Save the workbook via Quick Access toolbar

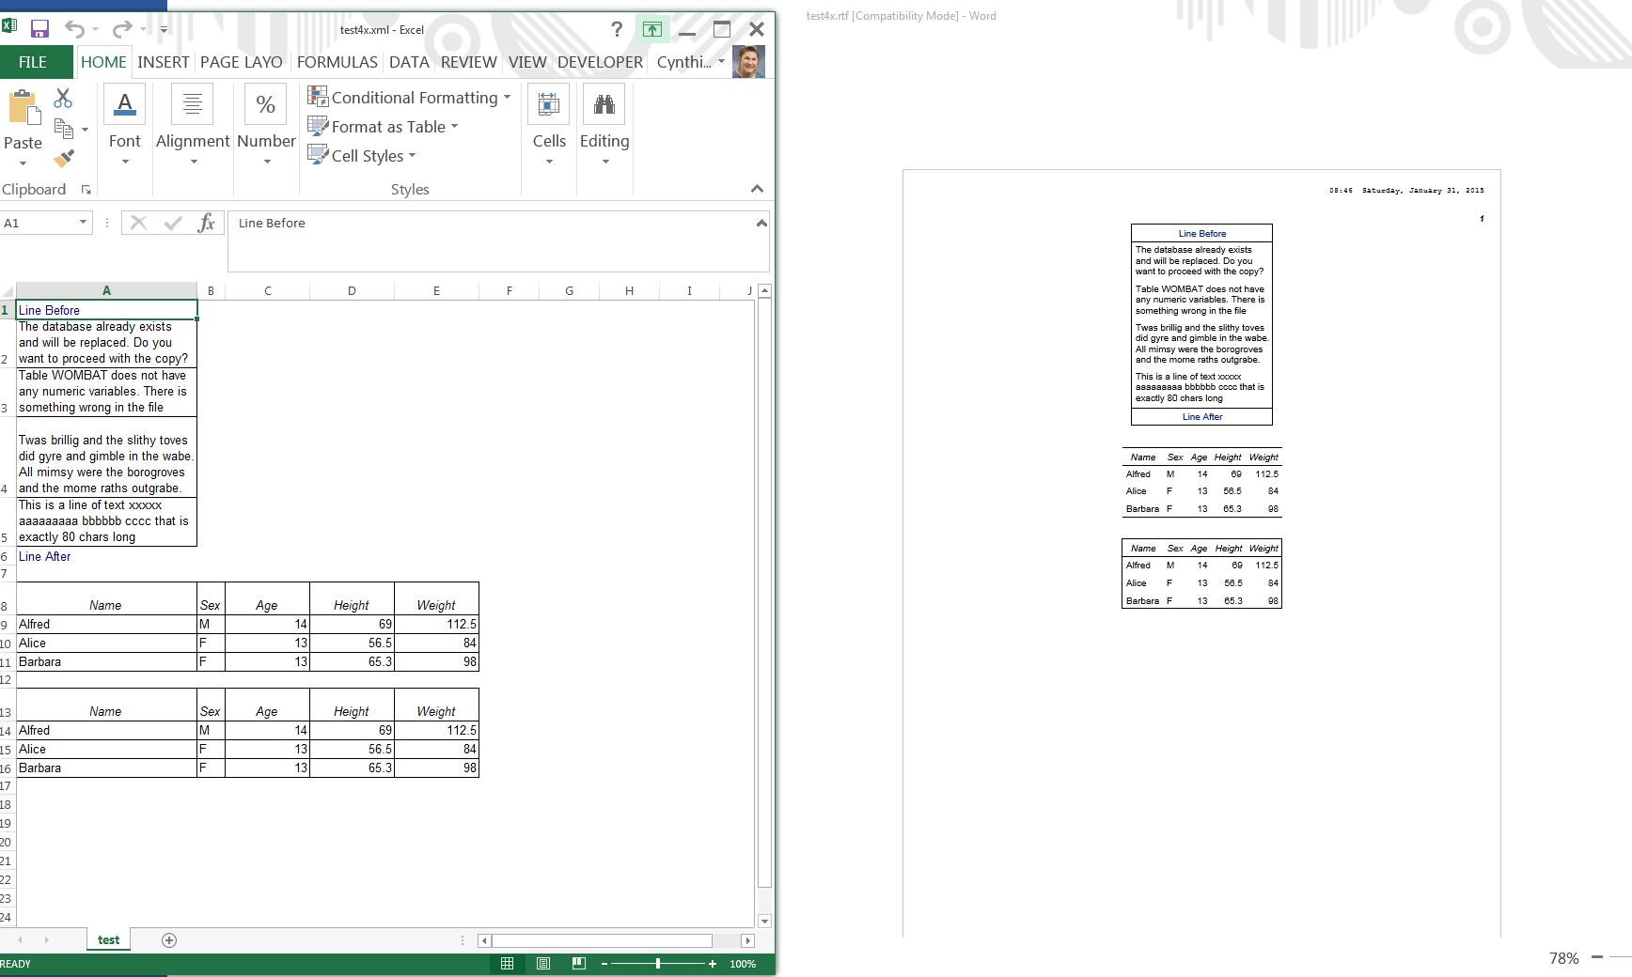tap(39, 28)
